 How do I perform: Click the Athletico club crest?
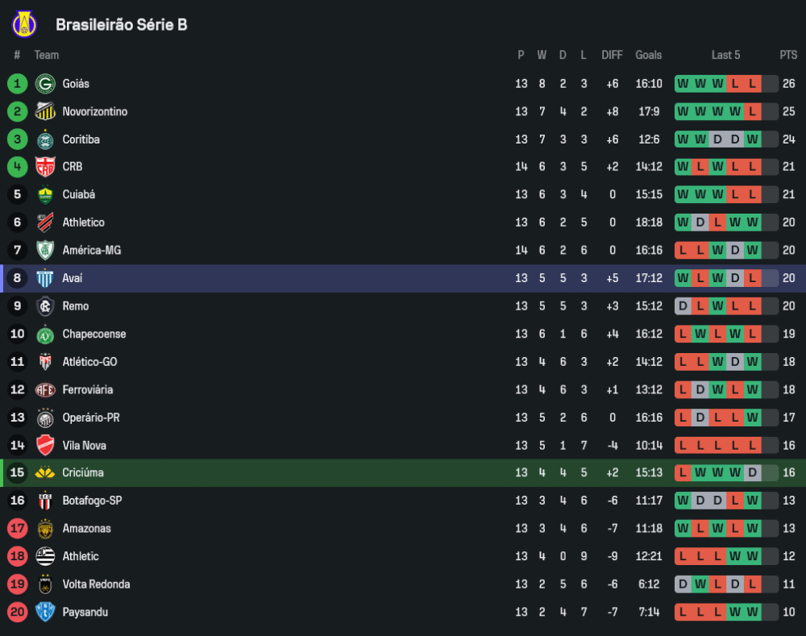(45, 222)
